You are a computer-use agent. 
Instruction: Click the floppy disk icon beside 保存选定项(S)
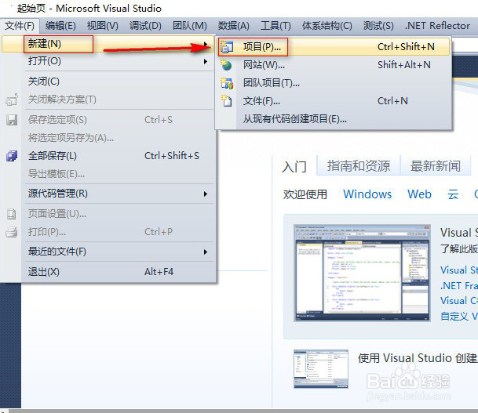tap(12, 120)
